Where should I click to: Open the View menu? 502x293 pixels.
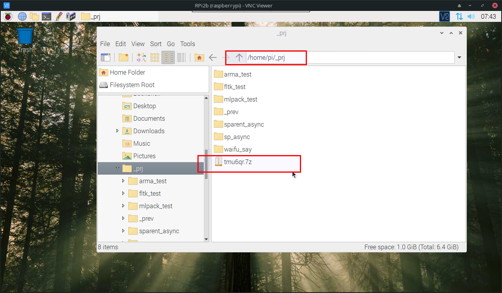(138, 44)
